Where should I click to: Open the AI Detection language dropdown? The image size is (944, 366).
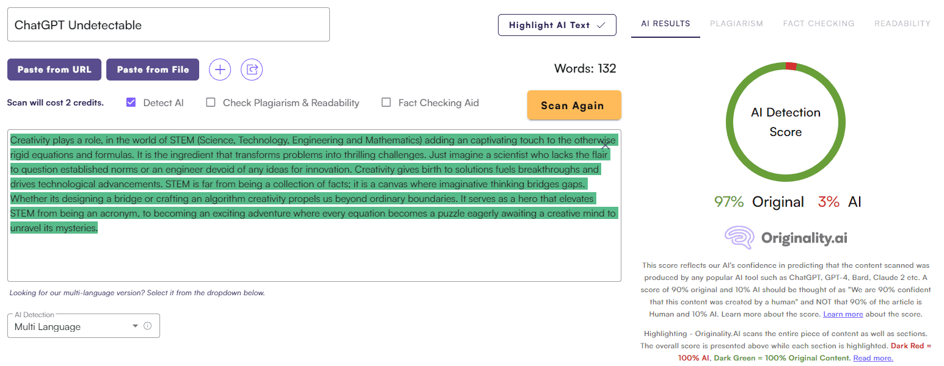(84, 326)
